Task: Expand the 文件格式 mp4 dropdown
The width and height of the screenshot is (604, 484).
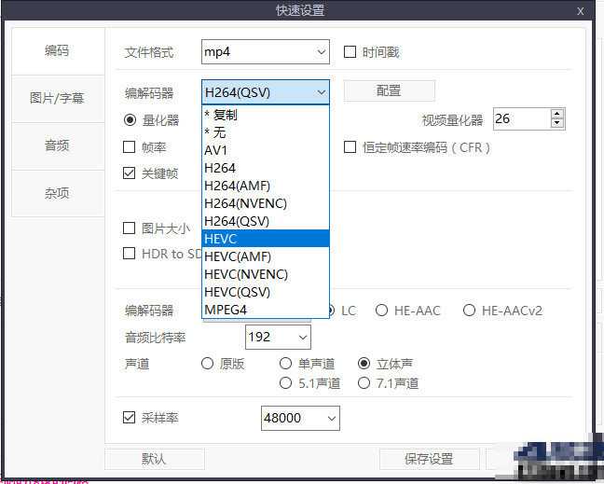Action: pyautogui.click(x=266, y=51)
